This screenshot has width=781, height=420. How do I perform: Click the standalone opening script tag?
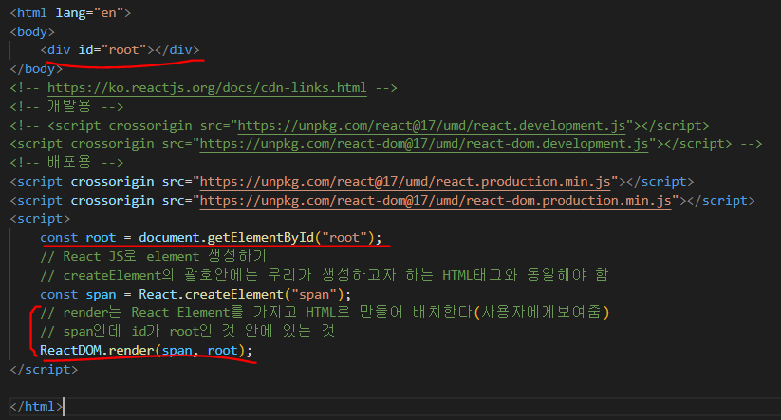point(40,219)
